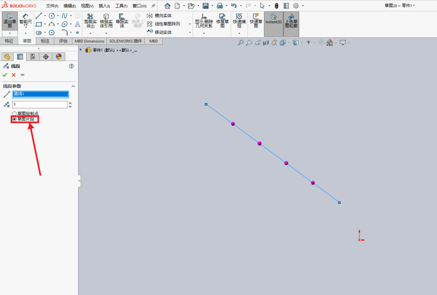This screenshot has width=437, height=295.
Task: Click the 剪裁实体 trim entities tool
Action: tap(90, 20)
